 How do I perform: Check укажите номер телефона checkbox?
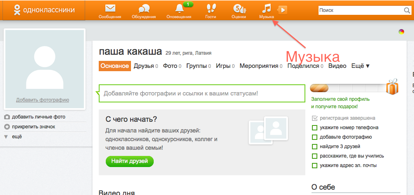pyautogui.click(x=314, y=128)
